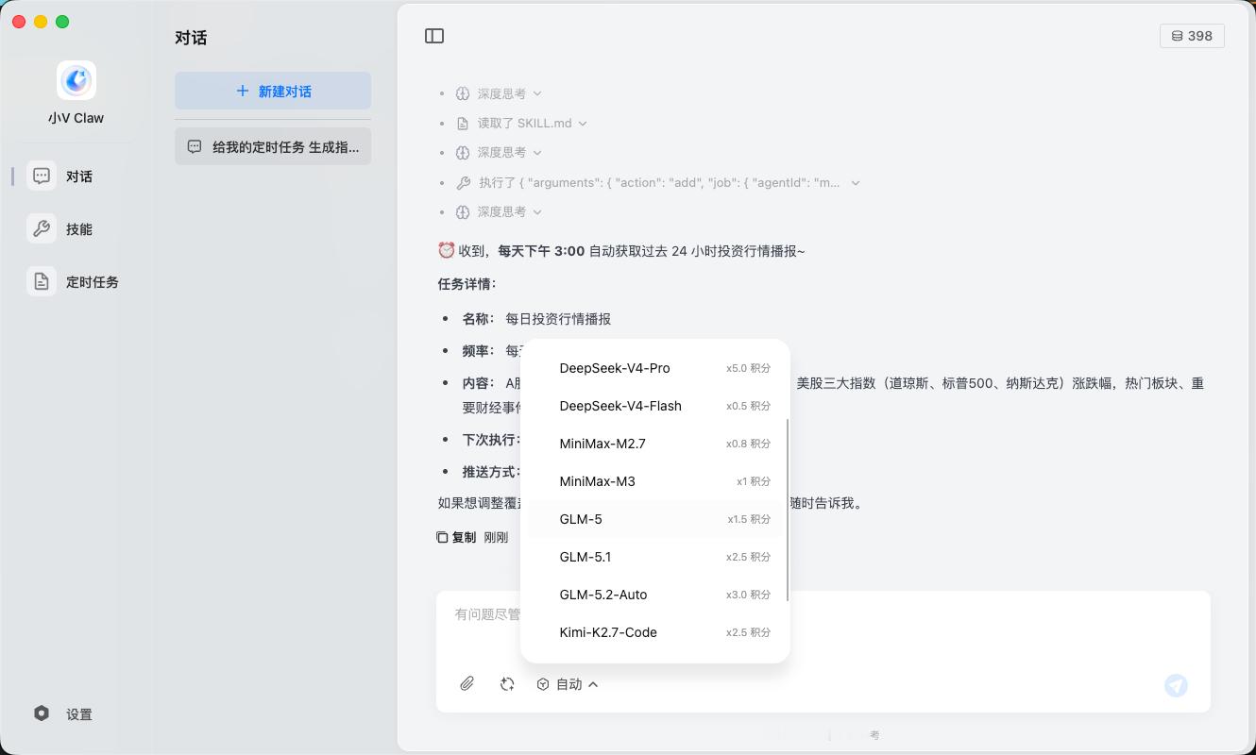
Task: Open the 定时任务 scheduled tasks icon
Action: click(42, 281)
